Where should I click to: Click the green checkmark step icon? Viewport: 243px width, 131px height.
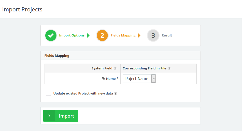pyautogui.click(x=51, y=35)
